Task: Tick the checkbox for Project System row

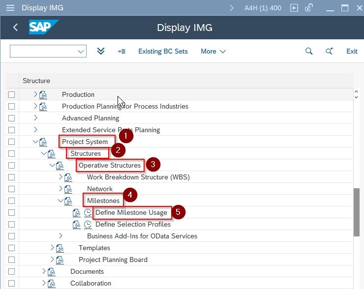Action: click(12, 142)
